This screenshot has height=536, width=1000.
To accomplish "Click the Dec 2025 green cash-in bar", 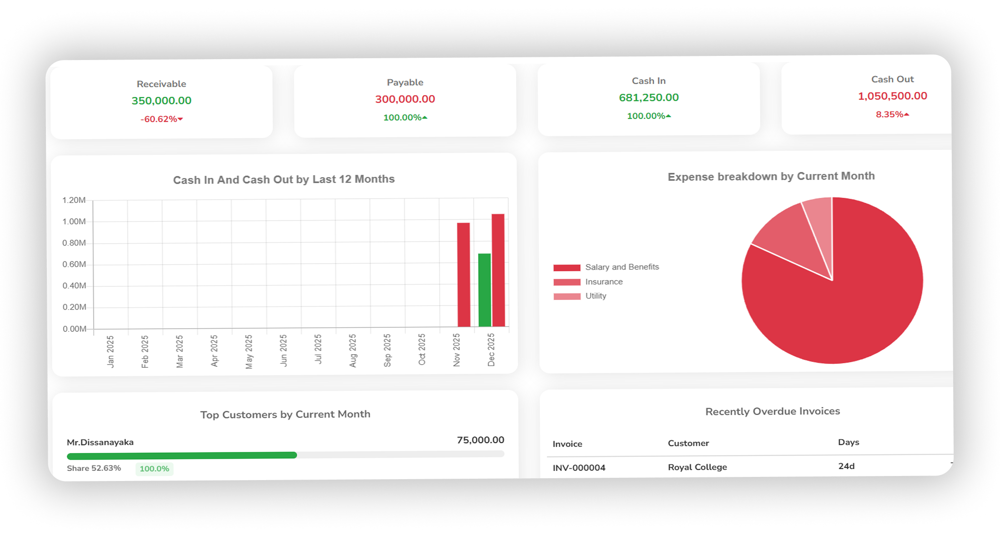I will 484,290.
